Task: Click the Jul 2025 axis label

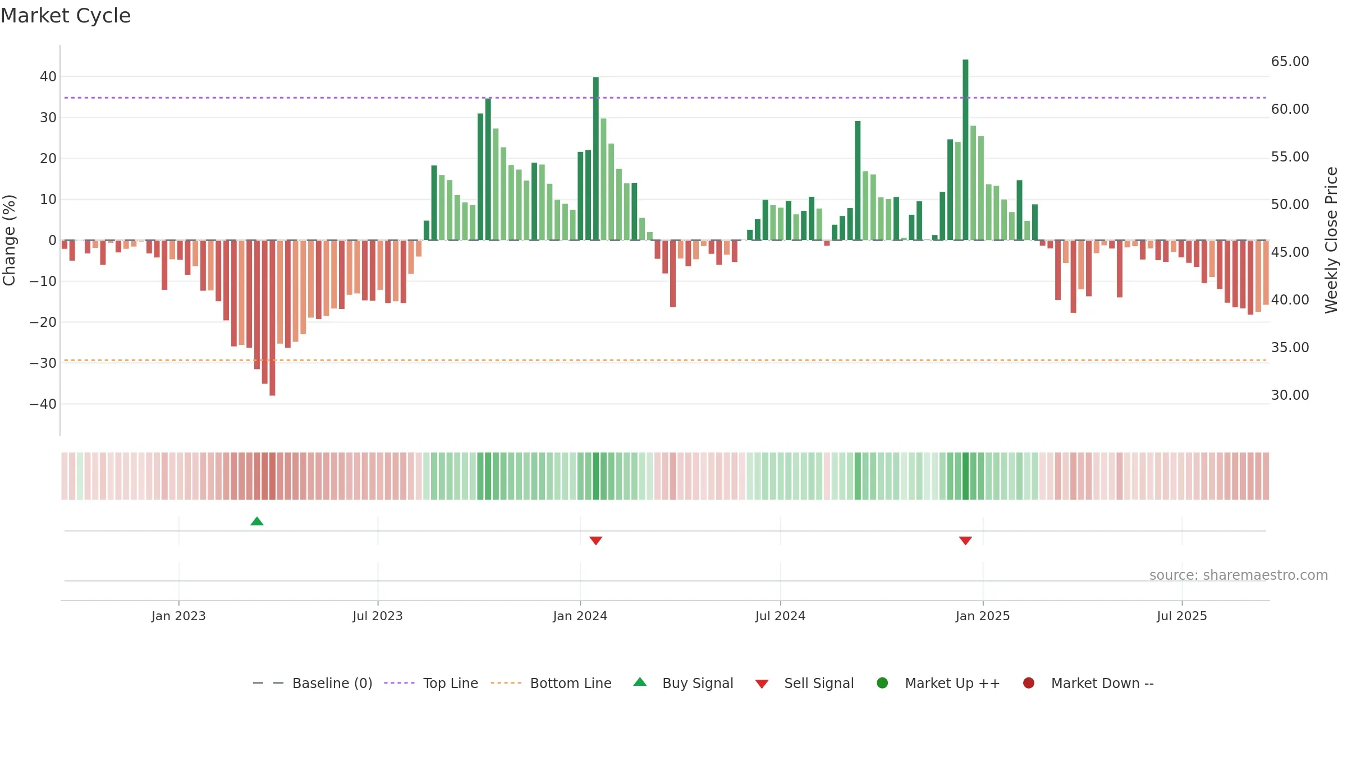Action: tap(1182, 616)
